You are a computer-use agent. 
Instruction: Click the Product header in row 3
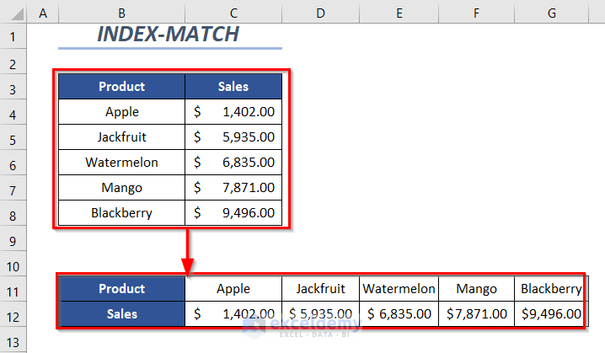122,86
